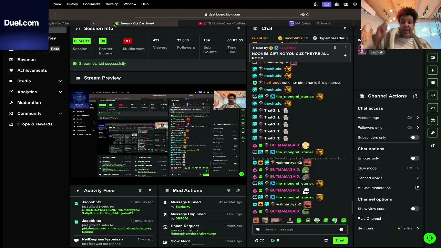The width and height of the screenshot is (441, 248).
Task: Open the macOS View menu
Action: pyautogui.click(x=58, y=4)
